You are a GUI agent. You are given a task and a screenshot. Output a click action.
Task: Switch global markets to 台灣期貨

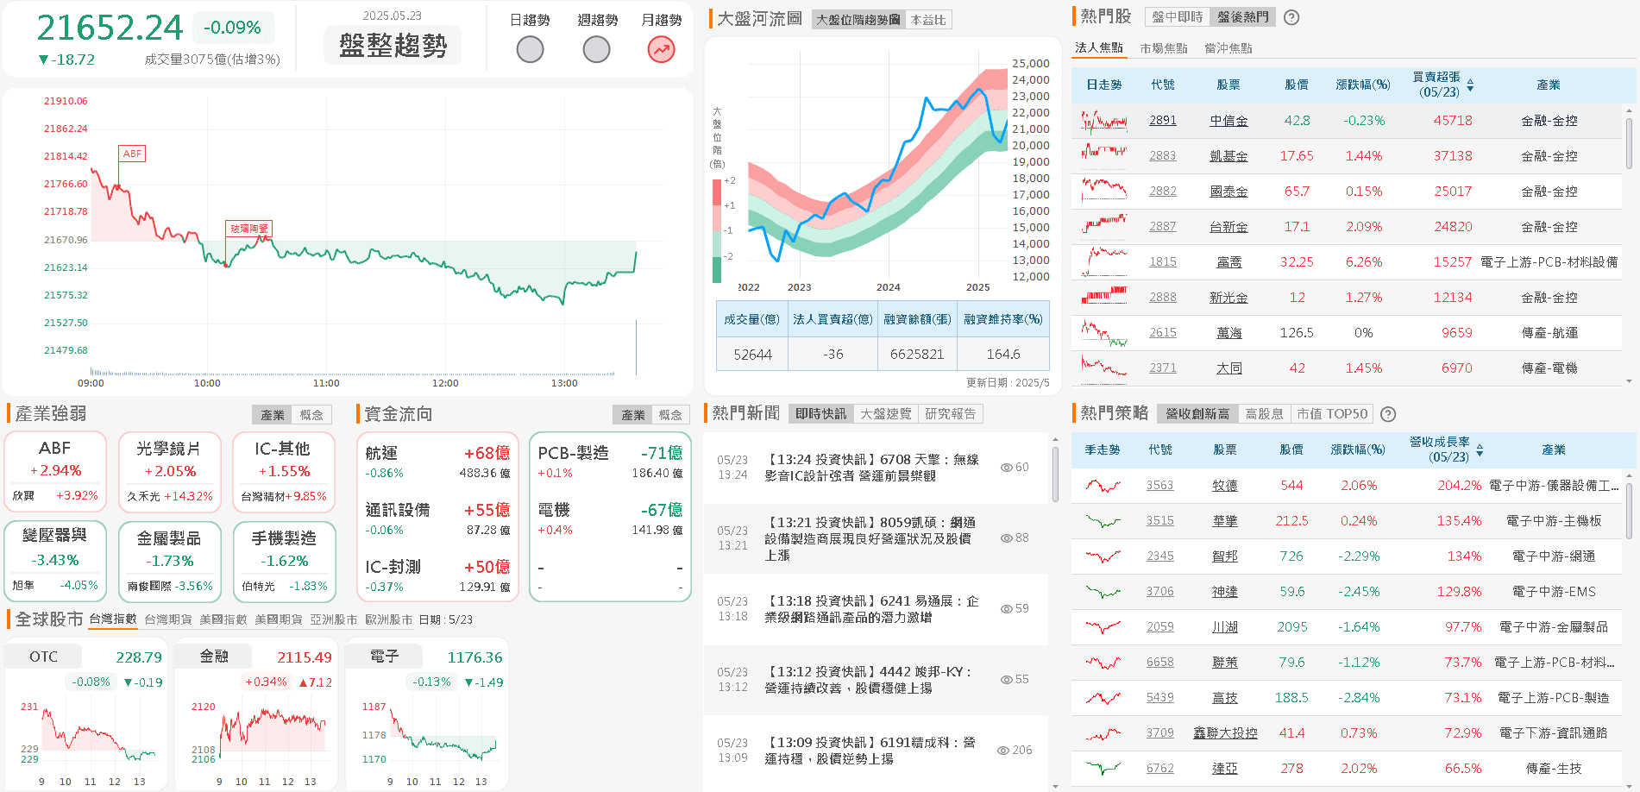pos(168,619)
